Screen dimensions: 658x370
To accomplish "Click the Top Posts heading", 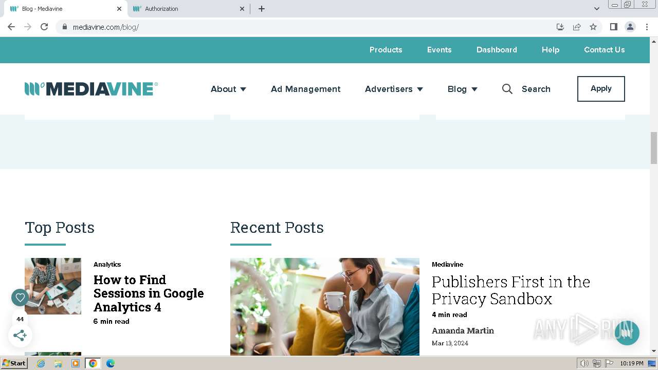I will (60, 227).
